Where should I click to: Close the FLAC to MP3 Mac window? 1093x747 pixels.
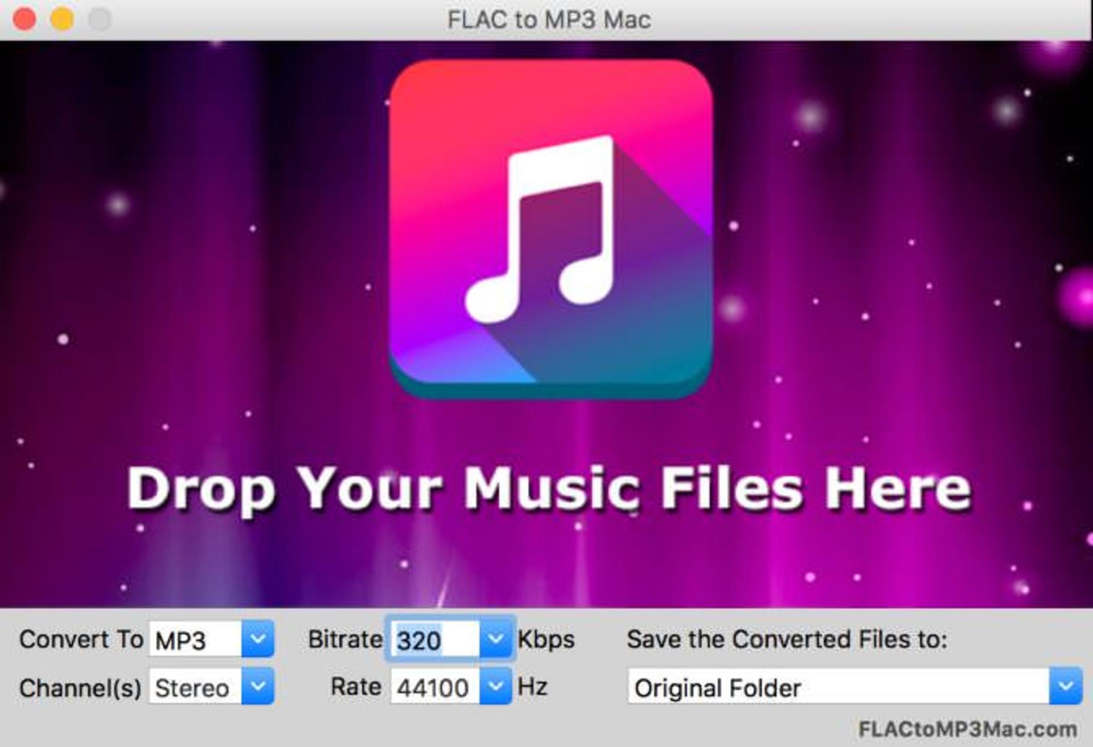click(24, 19)
